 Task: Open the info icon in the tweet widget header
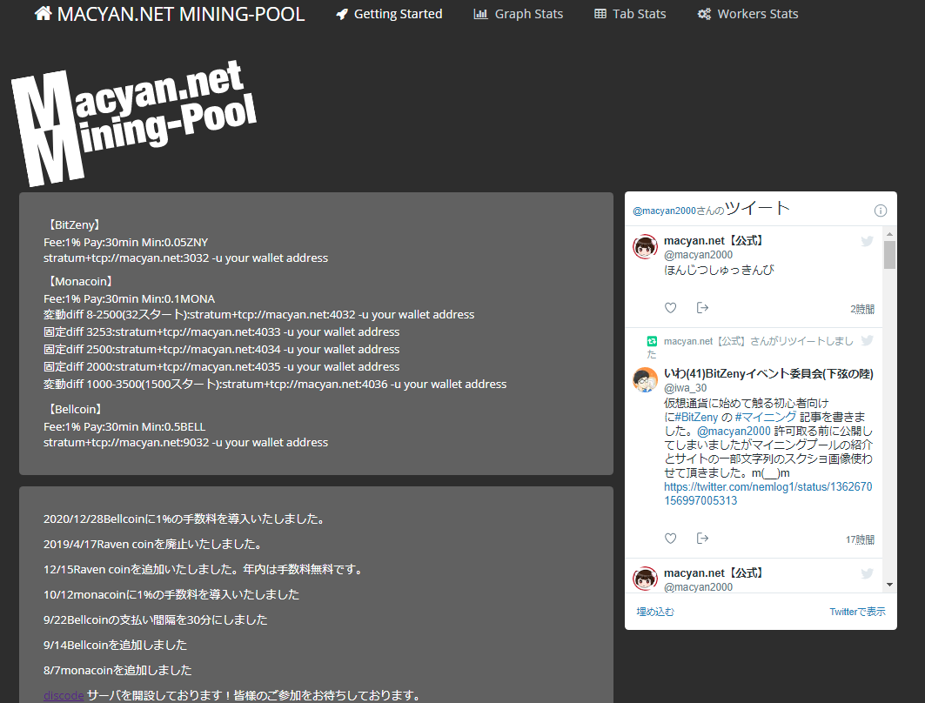tap(881, 210)
